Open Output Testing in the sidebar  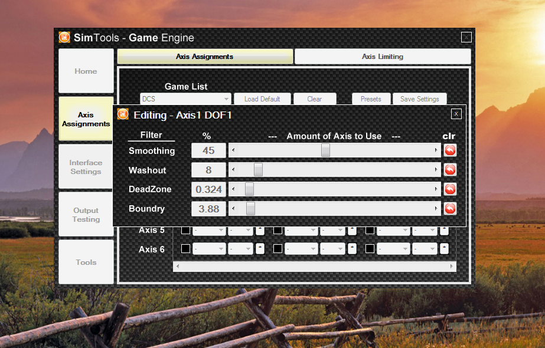click(x=86, y=215)
